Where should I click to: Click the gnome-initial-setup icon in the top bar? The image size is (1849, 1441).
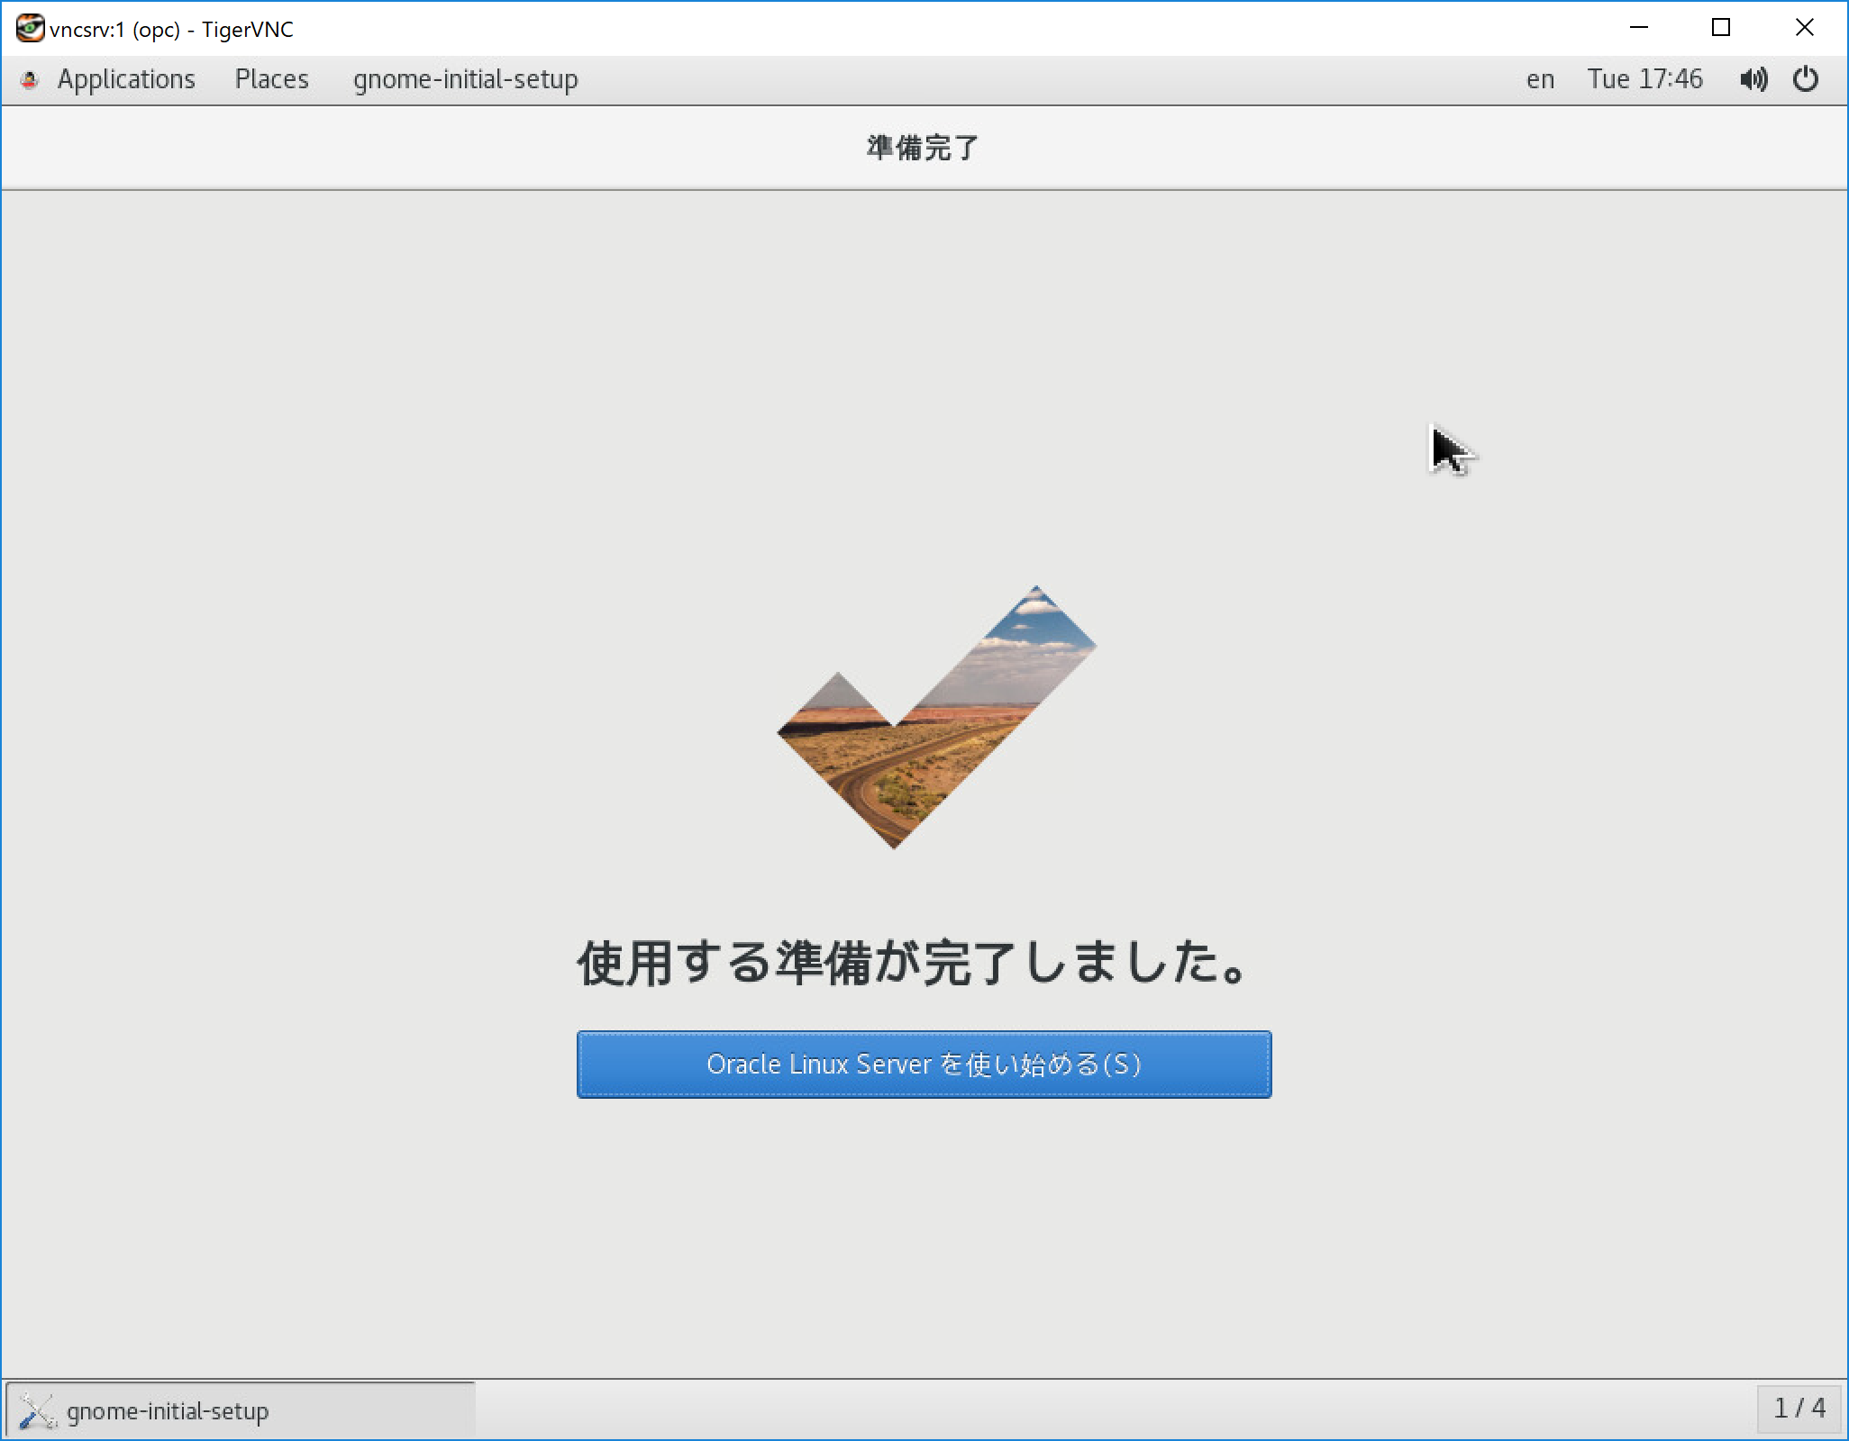click(x=465, y=79)
